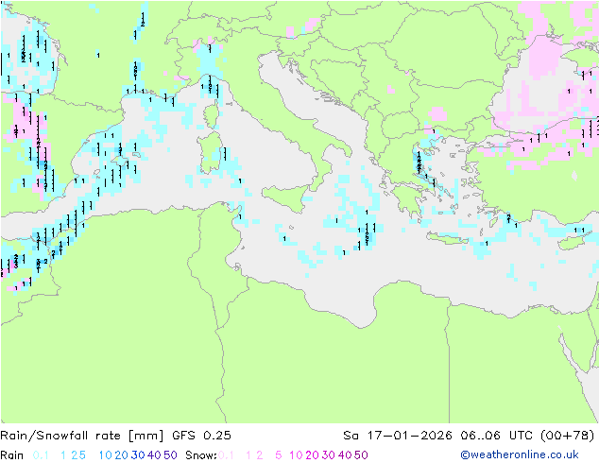599x463 pixels.
Task: Pick the Snow legend 30 value
Action: click(x=329, y=455)
